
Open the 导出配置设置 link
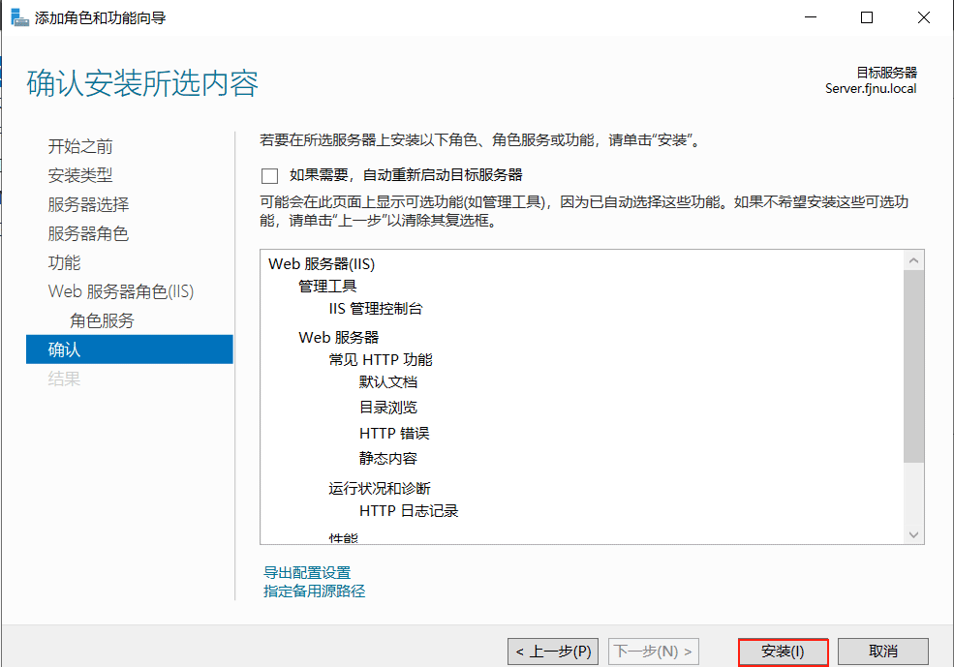[306, 572]
